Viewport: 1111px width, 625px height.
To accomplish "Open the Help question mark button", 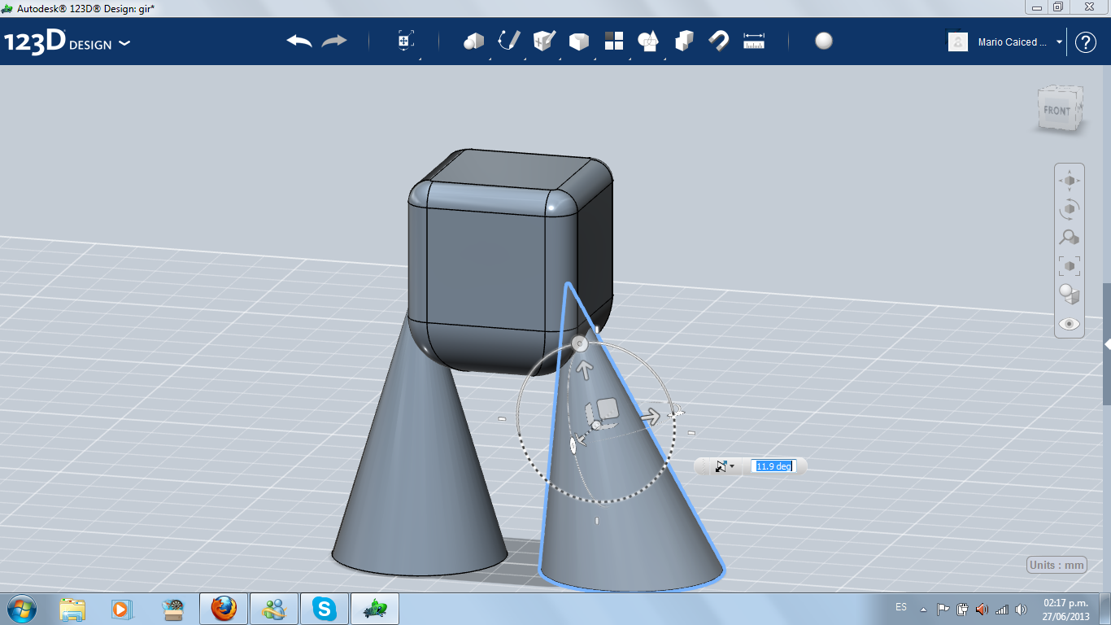I will (x=1086, y=42).
